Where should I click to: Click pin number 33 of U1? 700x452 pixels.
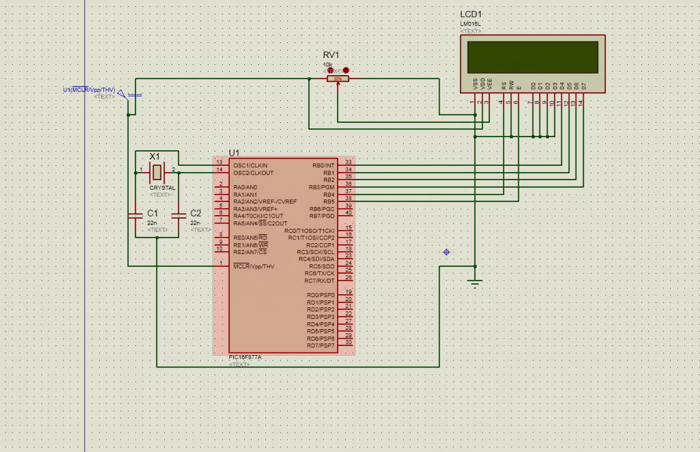[348, 162]
